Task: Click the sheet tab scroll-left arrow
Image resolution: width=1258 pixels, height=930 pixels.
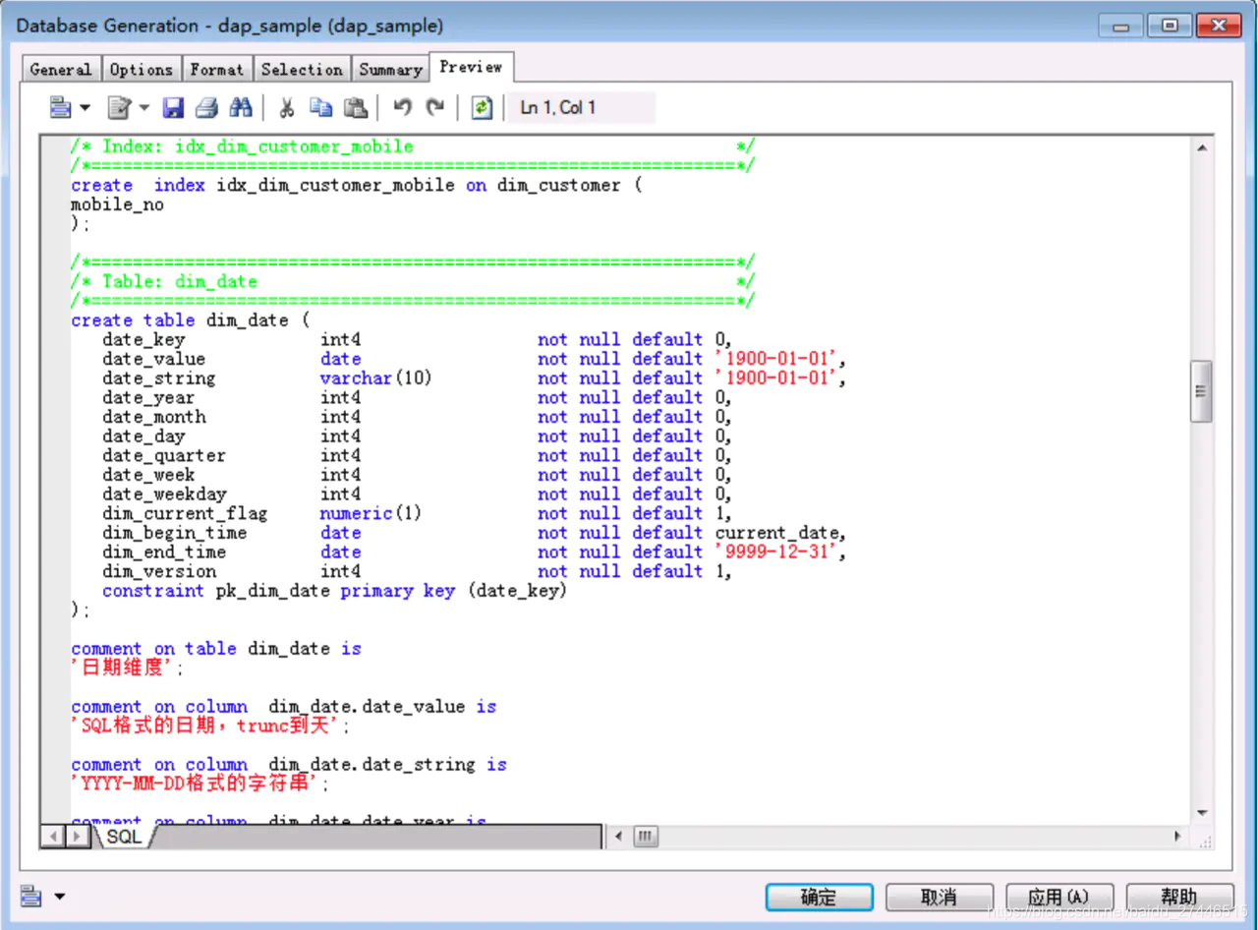Action: [53, 837]
